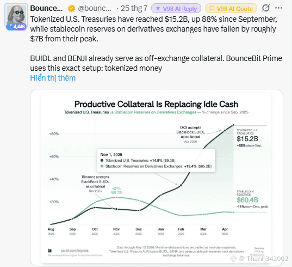Screen dimensions: 292x267
Task: Click the Nov 2025 data point on the dark line
Action: [116, 209]
